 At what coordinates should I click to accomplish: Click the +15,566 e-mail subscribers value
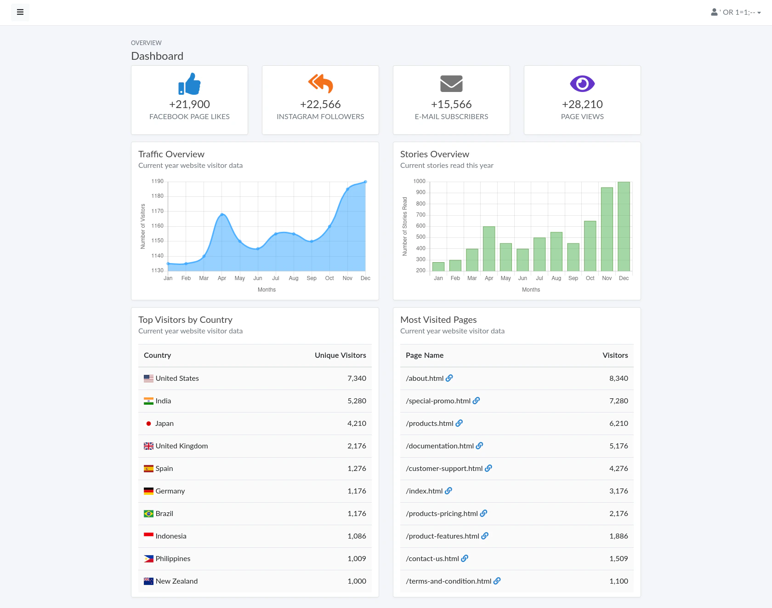point(451,104)
